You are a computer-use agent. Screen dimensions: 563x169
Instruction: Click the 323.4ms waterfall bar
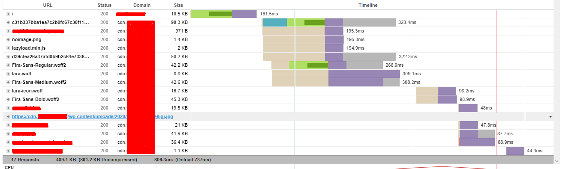point(329,22)
